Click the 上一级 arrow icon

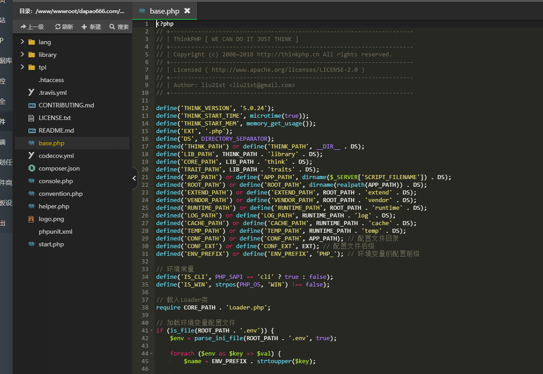(23, 27)
